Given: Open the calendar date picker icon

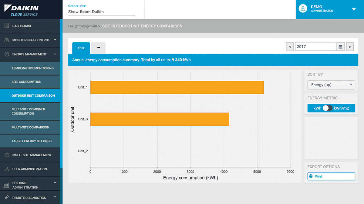Looking at the screenshot, I should click(341, 47).
